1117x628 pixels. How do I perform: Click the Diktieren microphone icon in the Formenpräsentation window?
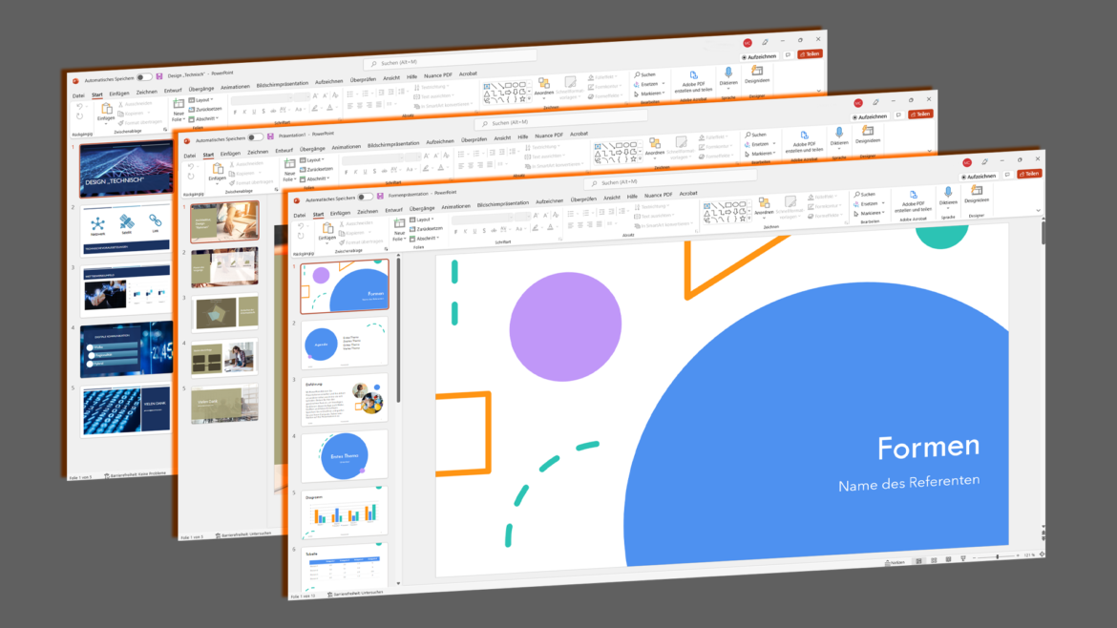point(948,192)
